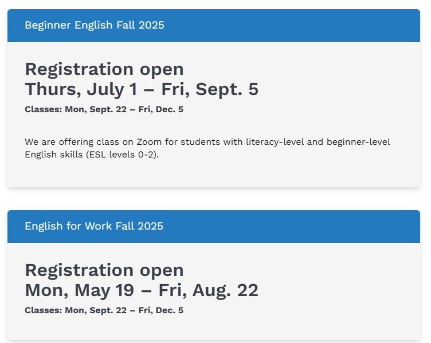
Task: Click the "Fri, Aug. 22" registration end date
Action: click(209, 290)
